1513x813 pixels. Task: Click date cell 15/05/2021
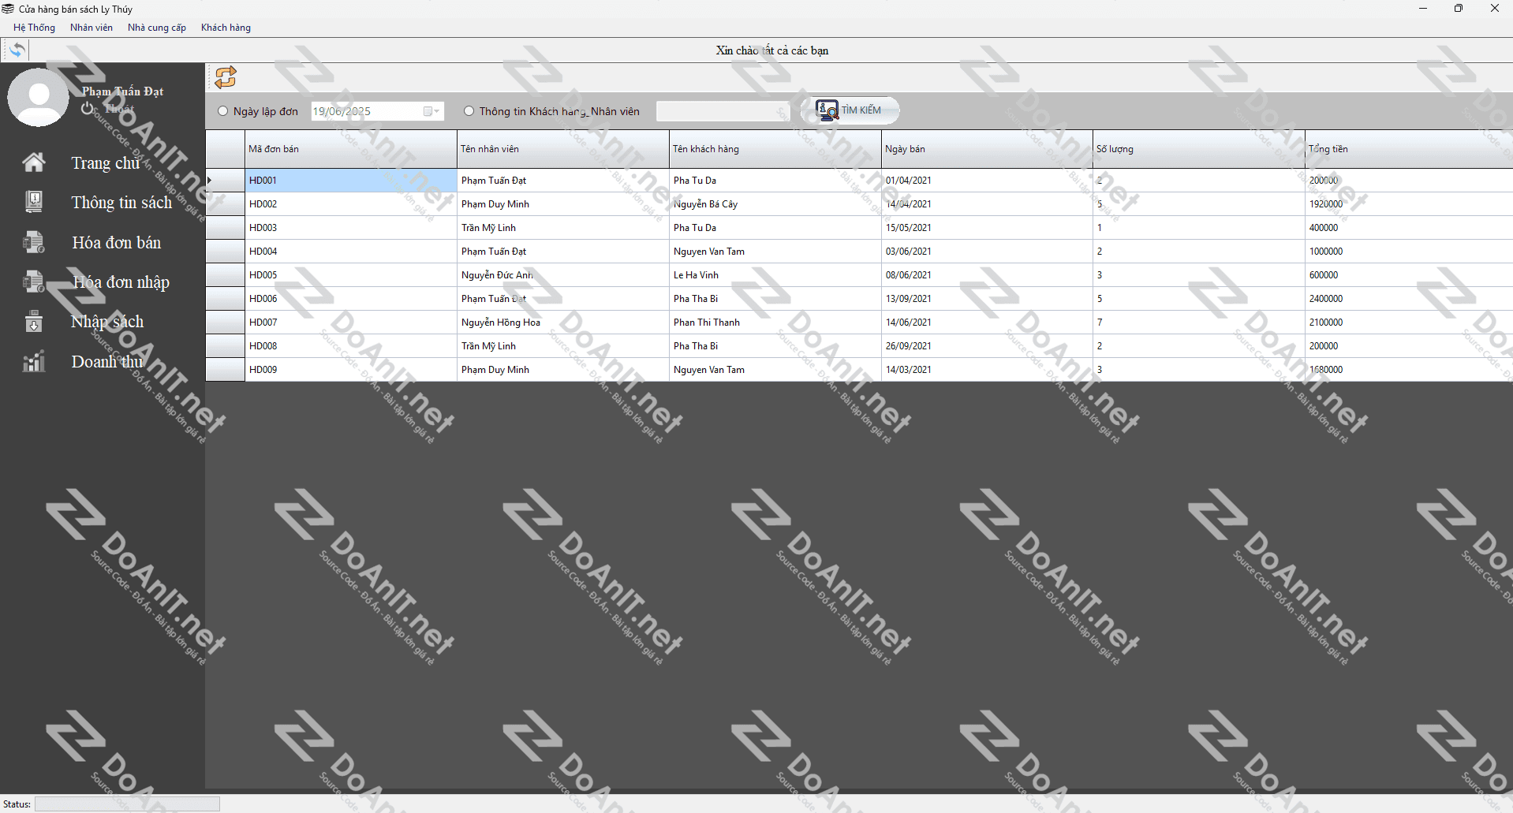click(x=987, y=228)
